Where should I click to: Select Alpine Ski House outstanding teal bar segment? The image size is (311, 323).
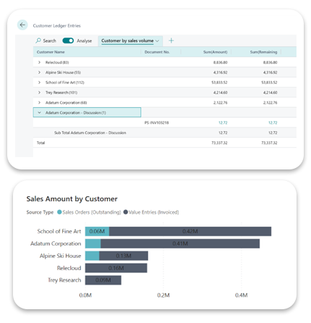coord(92,256)
